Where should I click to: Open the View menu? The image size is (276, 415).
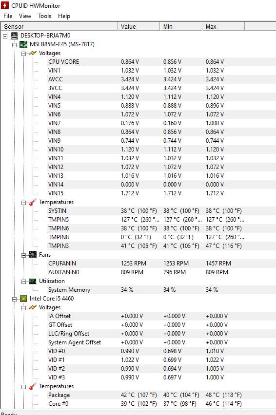coord(25,16)
